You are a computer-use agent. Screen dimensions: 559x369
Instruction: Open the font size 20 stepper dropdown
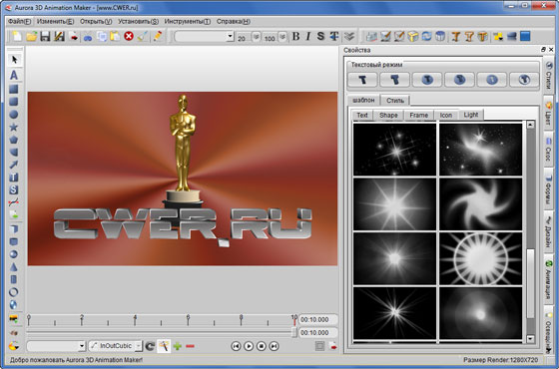point(256,37)
